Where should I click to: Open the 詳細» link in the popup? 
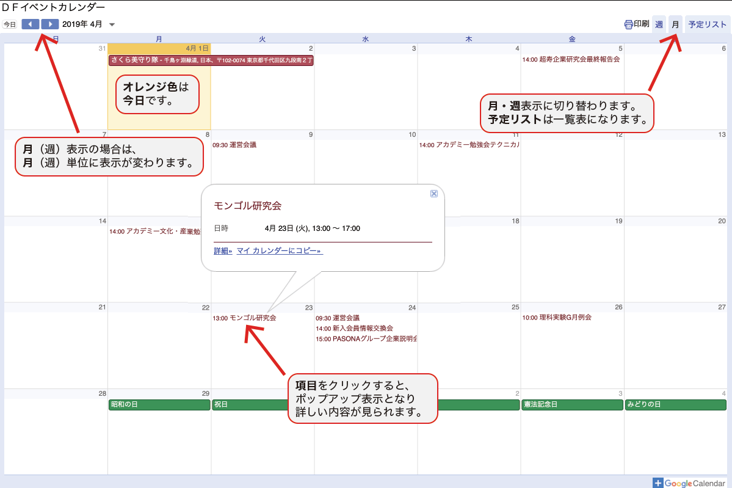coord(223,251)
